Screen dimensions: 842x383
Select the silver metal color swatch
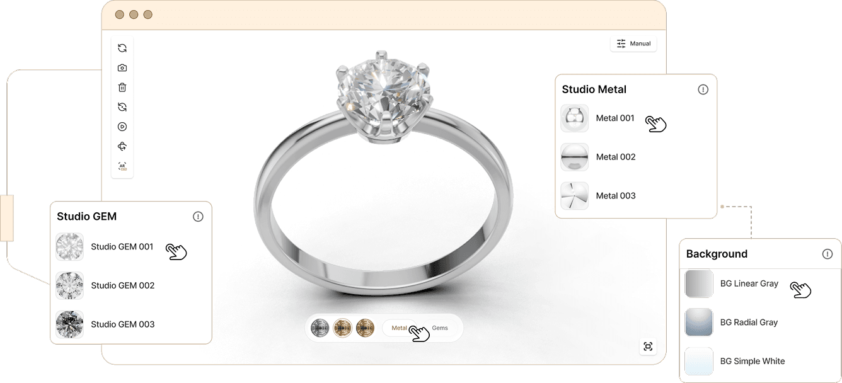320,328
